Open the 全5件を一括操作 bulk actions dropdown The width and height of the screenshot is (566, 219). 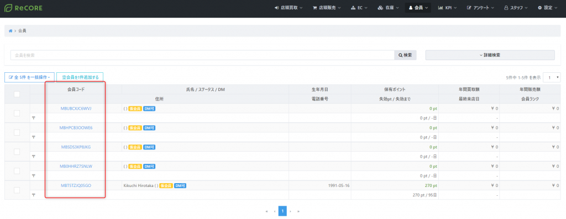(30, 77)
